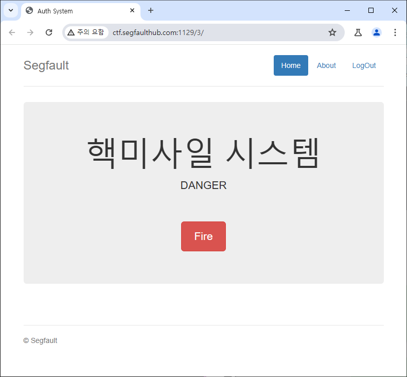Click the browser back arrow
The height and width of the screenshot is (377, 407).
(x=12, y=32)
